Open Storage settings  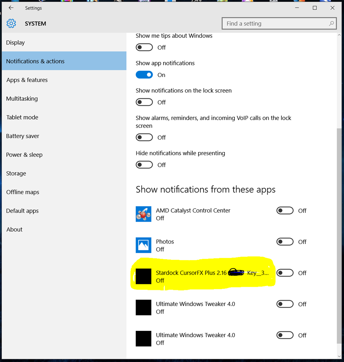pyautogui.click(x=64, y=173)
